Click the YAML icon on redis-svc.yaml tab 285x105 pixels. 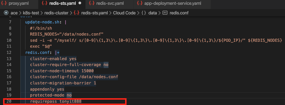(x=92, y=3)
